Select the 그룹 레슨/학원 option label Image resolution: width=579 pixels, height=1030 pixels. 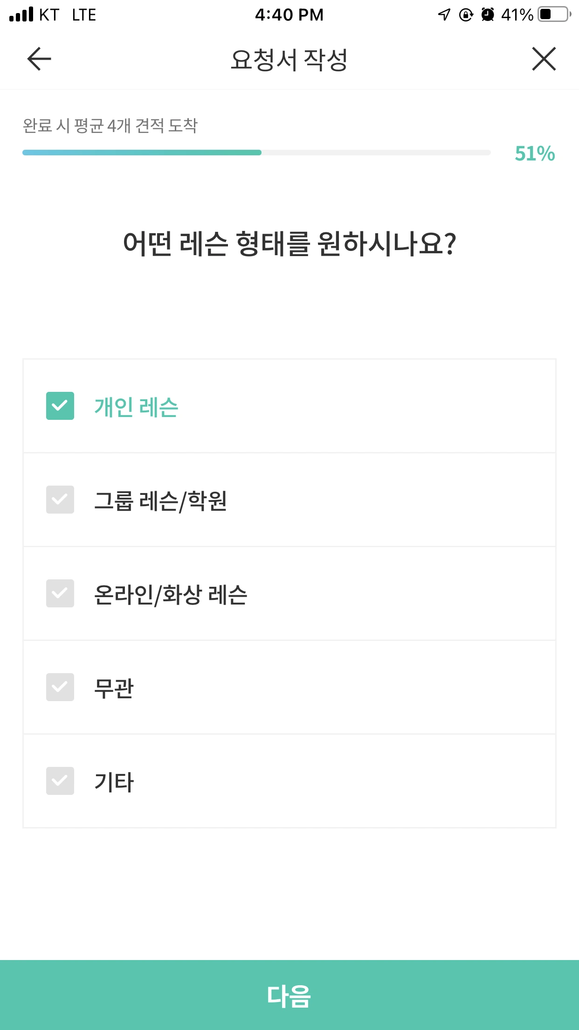pyautogui.click(x=160, y=501)
